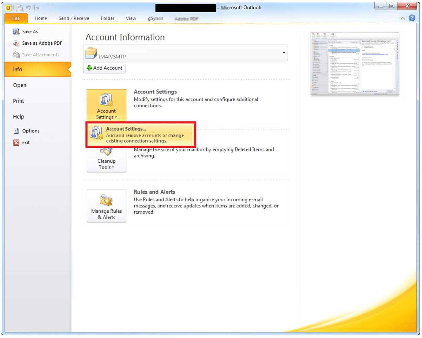
Task: Click the Options document icon
Action: 16,131
